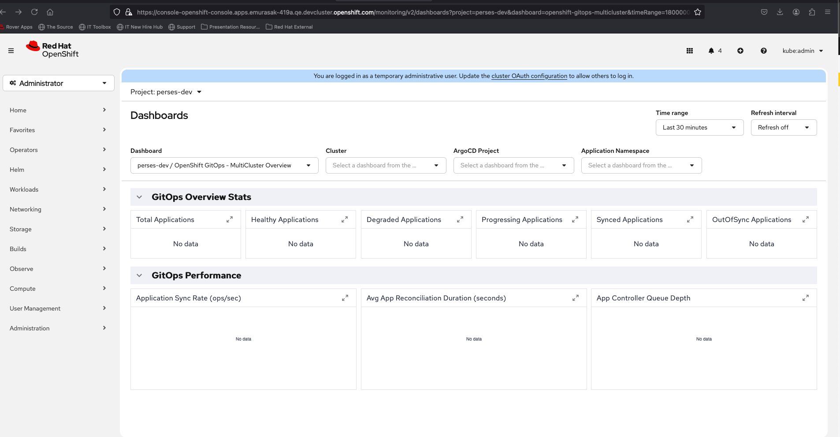This screenshot has width=840, height=437.
Task: Click the quick create plus icon
Action: [740, 51]
